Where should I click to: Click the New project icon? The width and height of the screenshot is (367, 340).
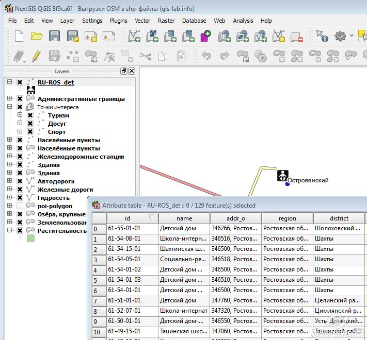click(19, 36)
